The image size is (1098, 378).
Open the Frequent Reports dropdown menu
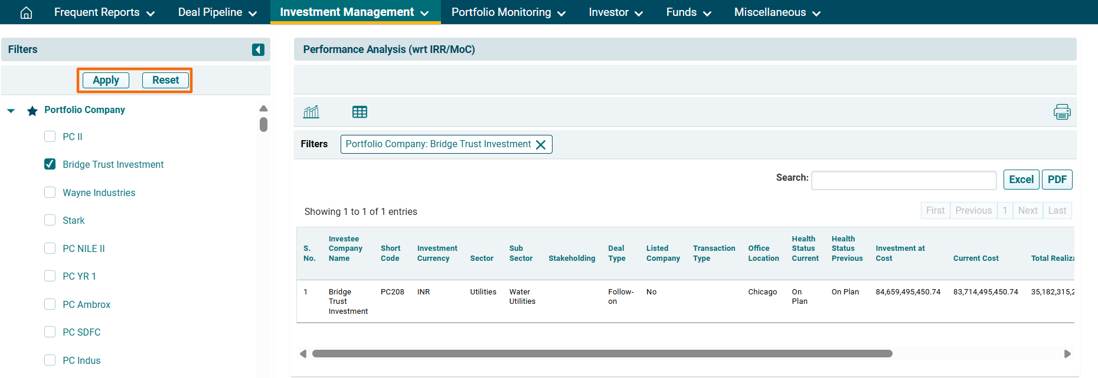click(104, 12)
